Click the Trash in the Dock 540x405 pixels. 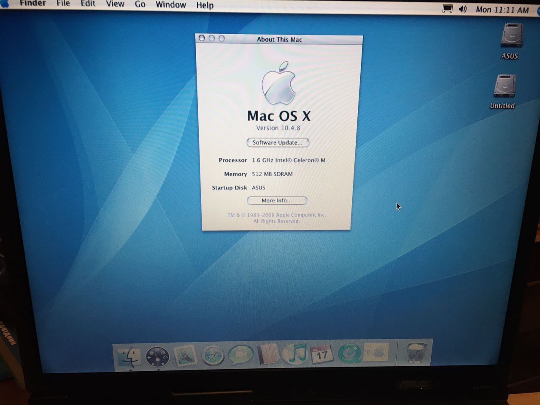(x=416, y=352)
